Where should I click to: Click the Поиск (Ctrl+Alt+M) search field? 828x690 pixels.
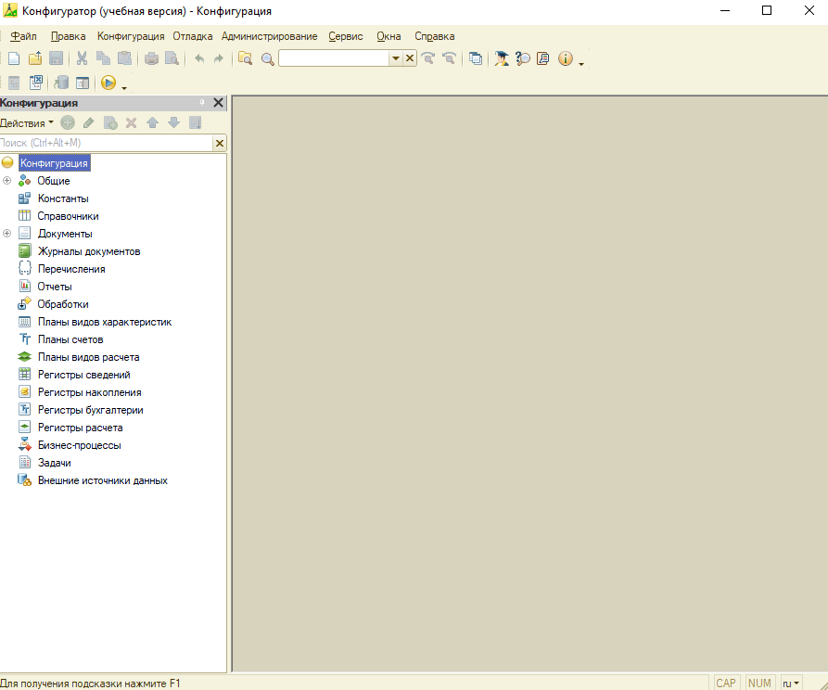[x=106, y=143]
